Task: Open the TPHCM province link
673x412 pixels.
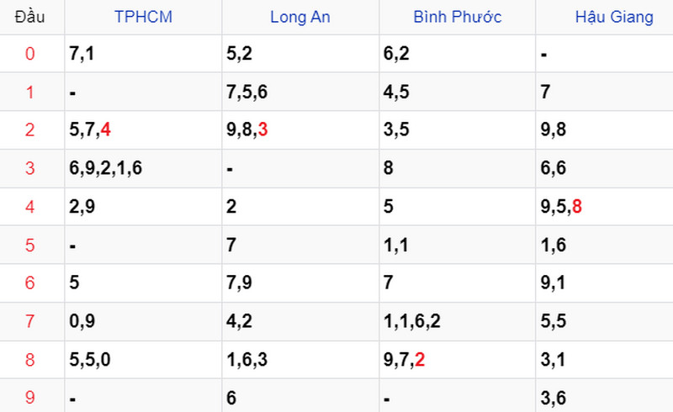Action: [x=143, y=17]
